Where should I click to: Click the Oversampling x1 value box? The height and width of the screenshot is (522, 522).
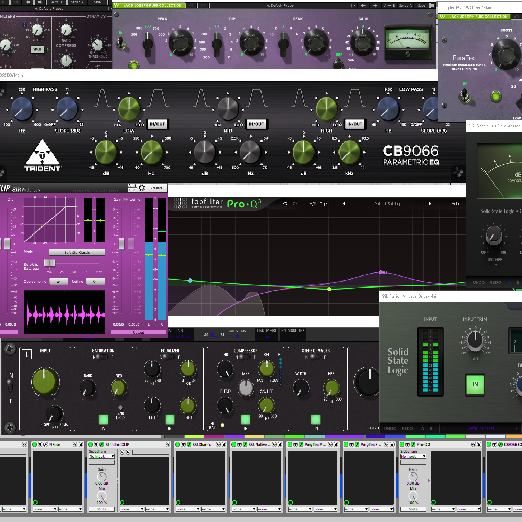tap(59, 281)
